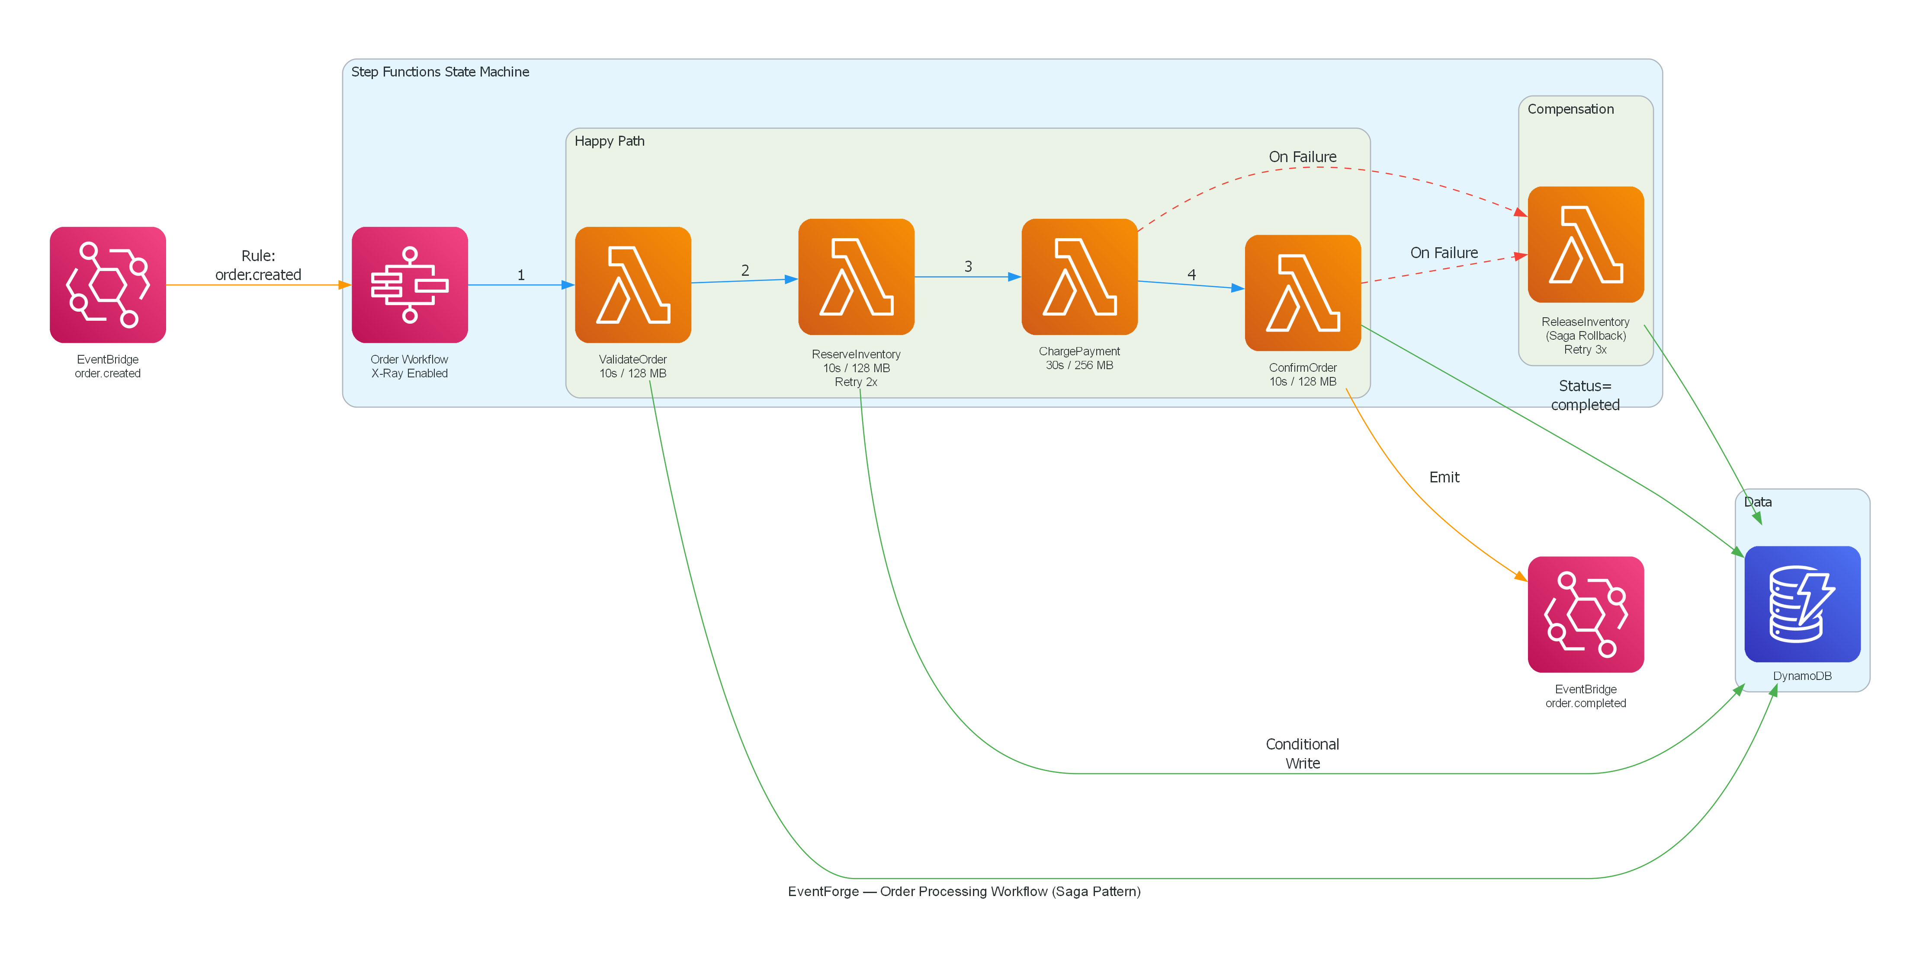Click the EventBridge order.created source icon

point(108,285)
